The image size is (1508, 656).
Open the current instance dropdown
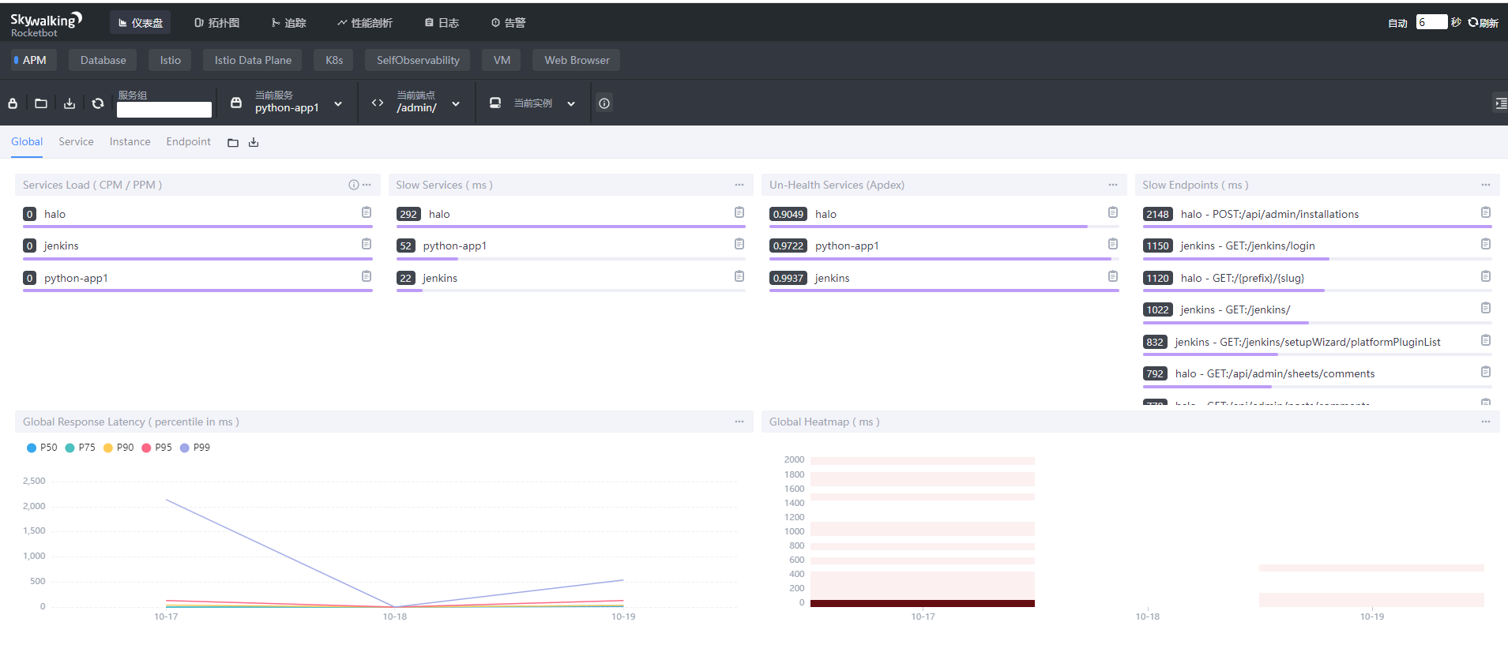click(x=533, y=103)
